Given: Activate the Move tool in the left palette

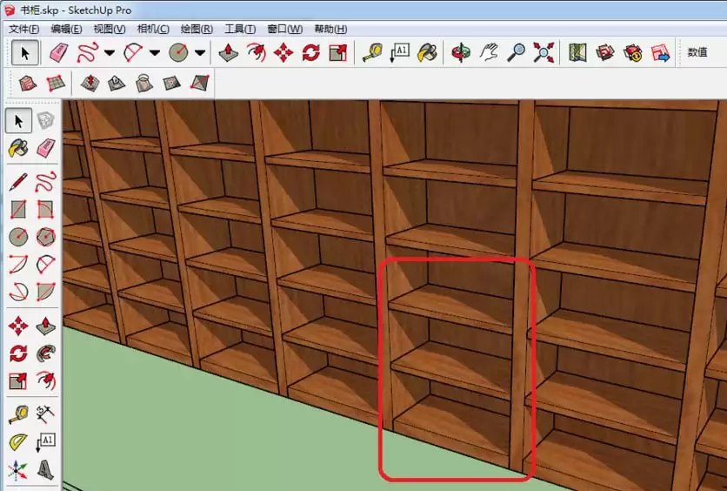Looking at the screenshot, I should pyautogui.click(x=18, y=326).
